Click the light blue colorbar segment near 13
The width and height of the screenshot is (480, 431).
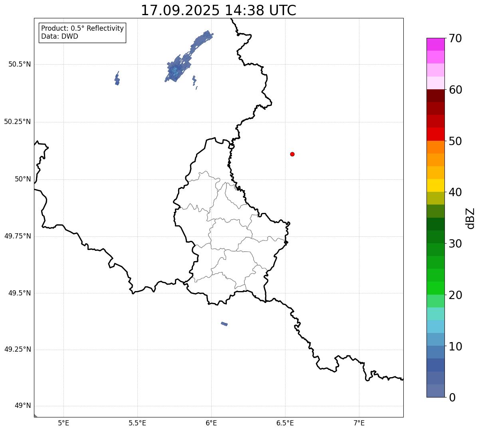(x=436, y=327)
